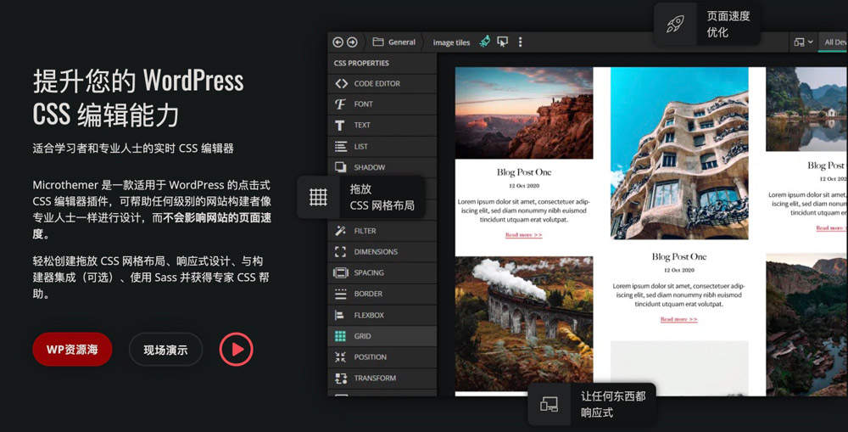Click the first Blog Post One title
The width and height of the screenshot is (848, 432).
pos(524,172)
